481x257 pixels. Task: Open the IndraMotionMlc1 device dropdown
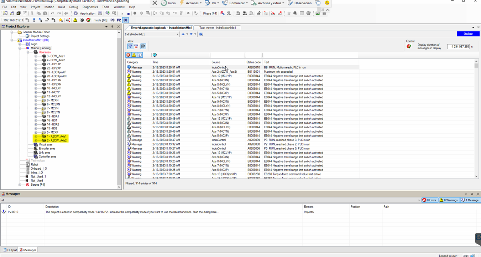(x=177, y=34)
